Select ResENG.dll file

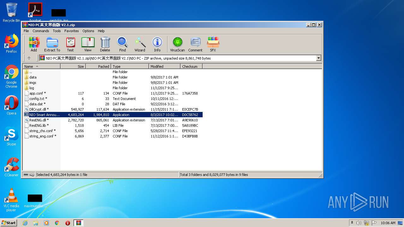point(113,120)
